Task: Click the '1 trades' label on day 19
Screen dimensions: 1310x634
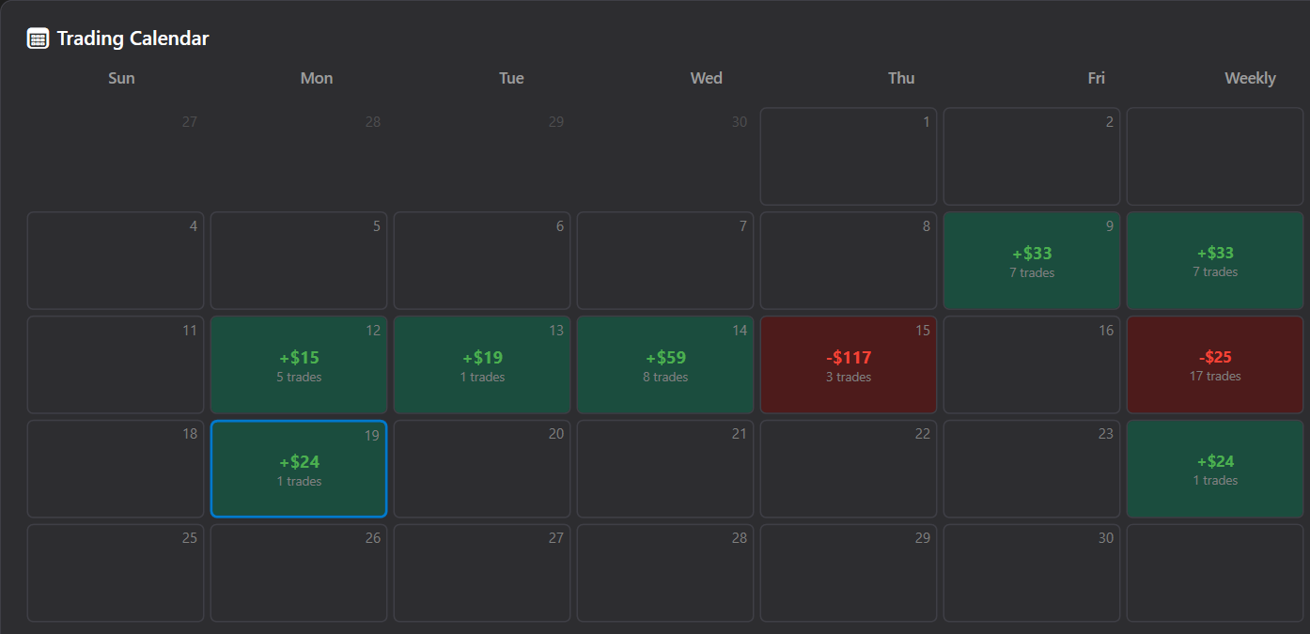Action: [299, 482]
